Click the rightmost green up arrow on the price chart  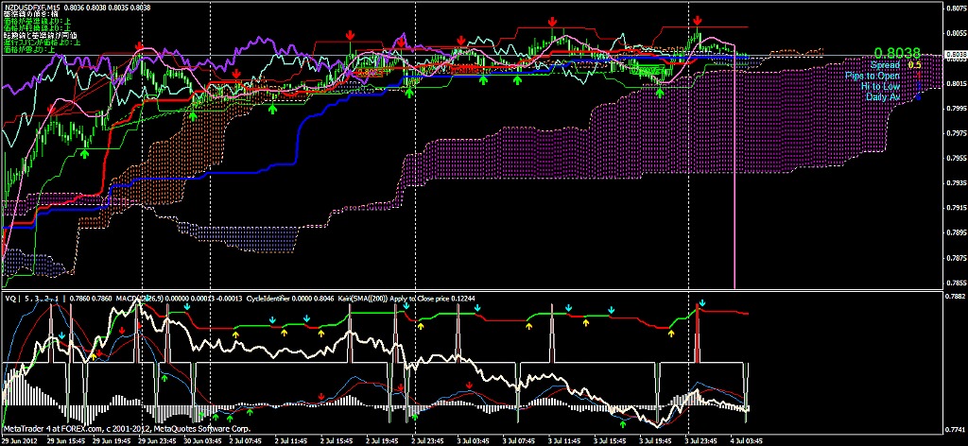(661, 89)
